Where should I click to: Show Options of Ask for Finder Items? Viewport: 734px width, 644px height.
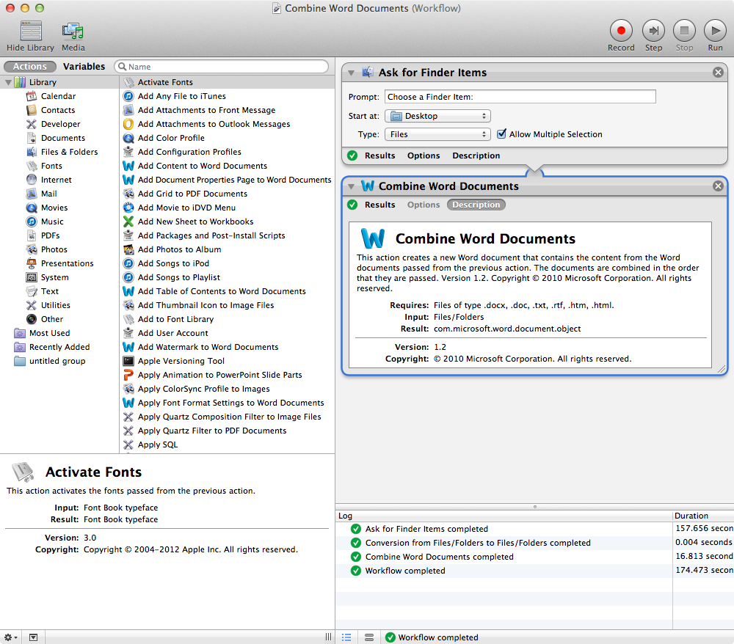pyautogui.click(x=424, y=155)
